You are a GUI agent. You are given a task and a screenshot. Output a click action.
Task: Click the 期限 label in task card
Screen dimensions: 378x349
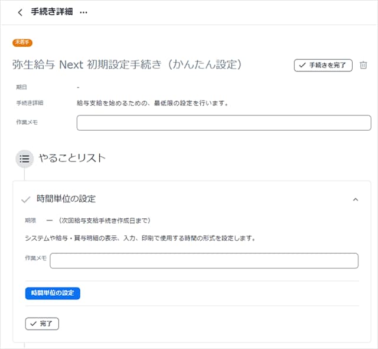[x=30, y=221]
